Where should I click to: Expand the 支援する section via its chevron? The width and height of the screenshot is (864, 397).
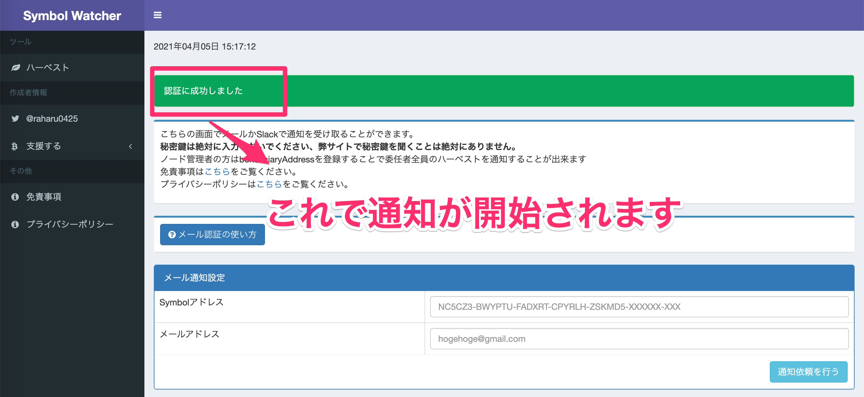[131, 146]
